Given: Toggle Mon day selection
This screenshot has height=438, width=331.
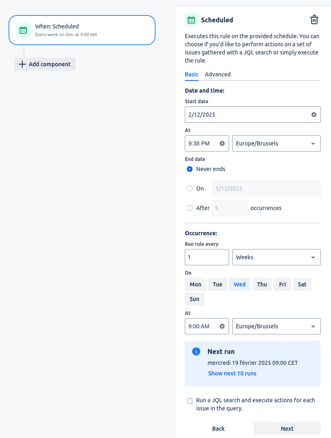Looking at the screenshot, I should [195, 284].
